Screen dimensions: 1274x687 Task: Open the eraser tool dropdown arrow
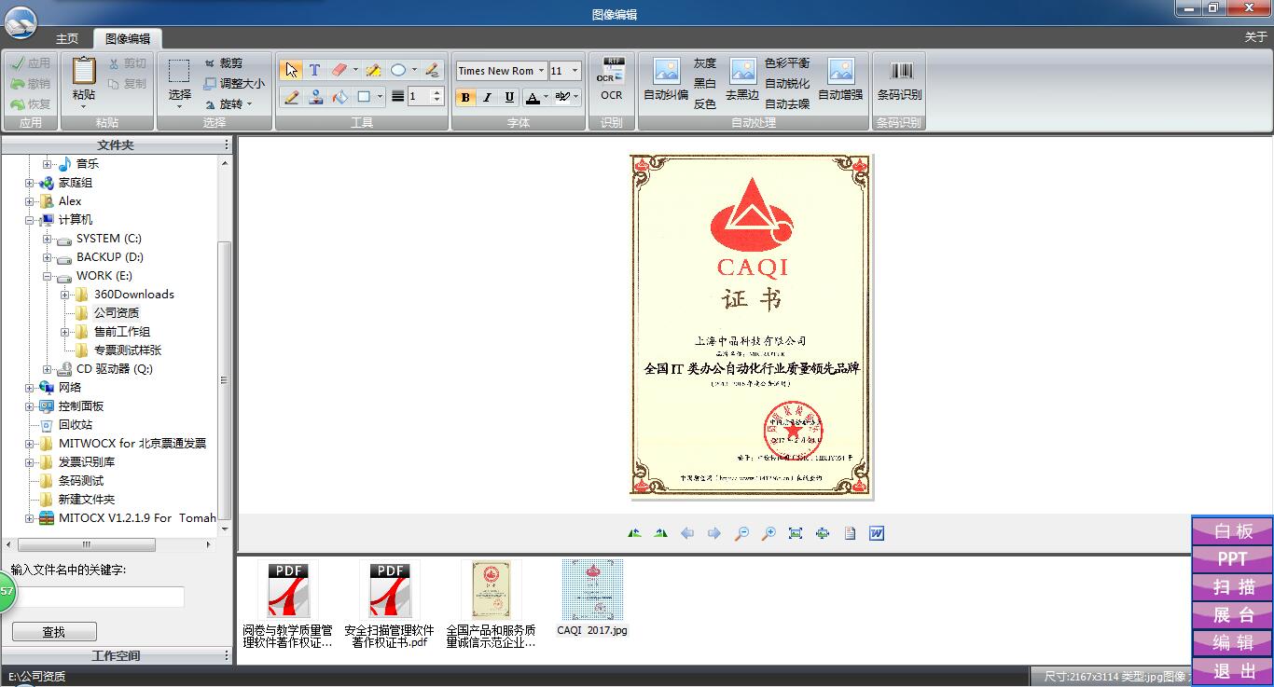tap(355, 70)
